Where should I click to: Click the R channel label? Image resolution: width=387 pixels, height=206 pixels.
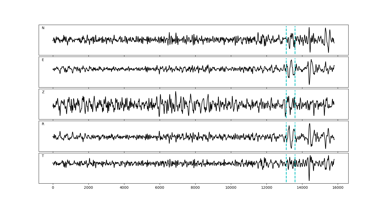(x=43, y=124)
